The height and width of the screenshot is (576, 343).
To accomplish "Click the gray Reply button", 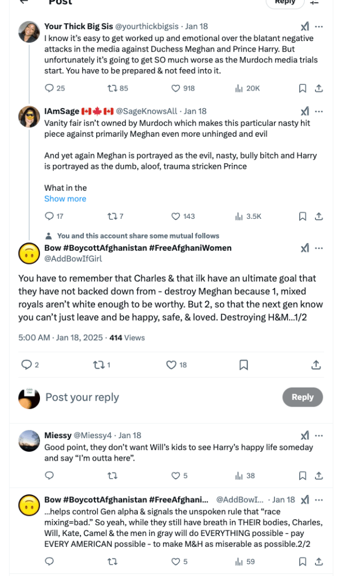I will (302, 397).
